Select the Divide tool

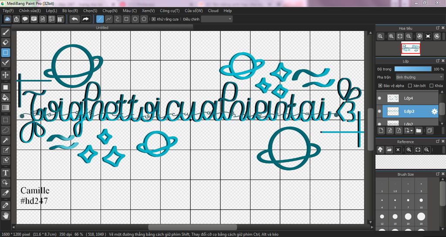click(x=5, y=193)
